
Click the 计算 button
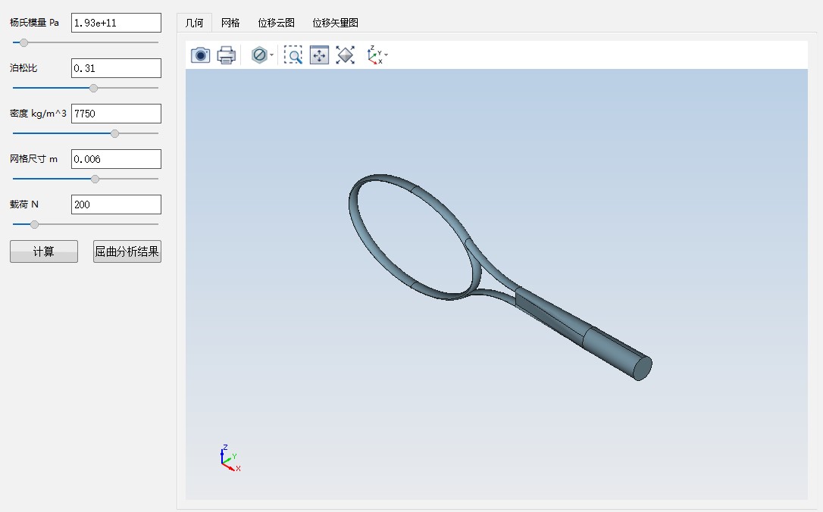43,251
